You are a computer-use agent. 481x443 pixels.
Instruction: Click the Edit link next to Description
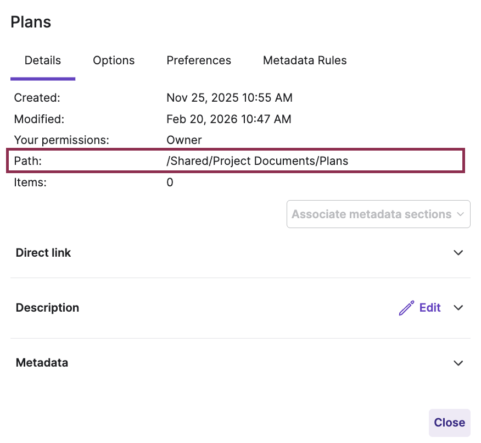[429, 308]
